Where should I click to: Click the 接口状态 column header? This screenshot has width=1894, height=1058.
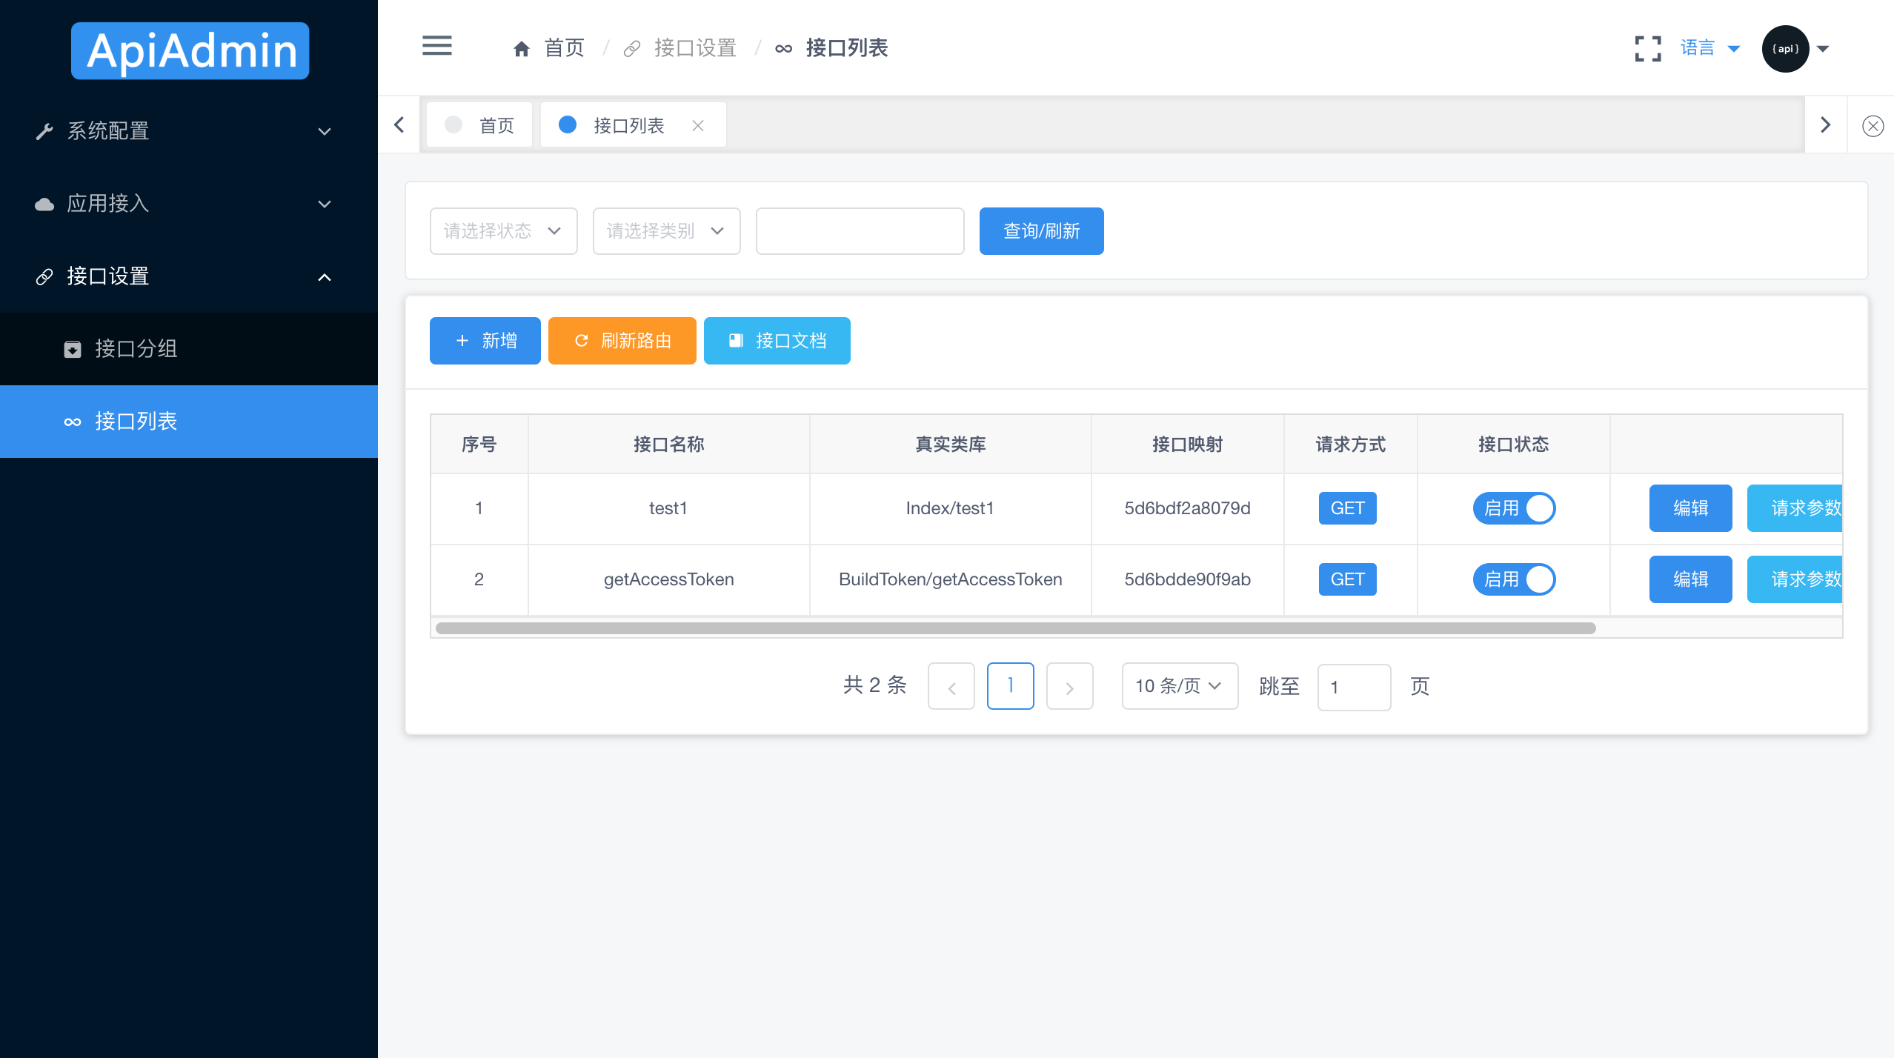(1514, 445)
